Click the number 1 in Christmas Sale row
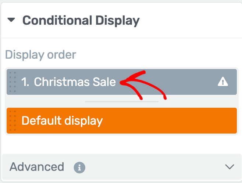242x183 pixels. (x=25, y=82)
